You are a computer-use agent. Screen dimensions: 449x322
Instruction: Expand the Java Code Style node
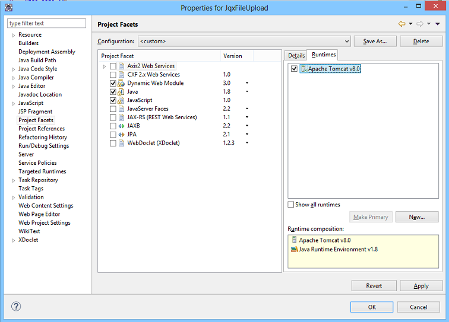coord(14,69)
